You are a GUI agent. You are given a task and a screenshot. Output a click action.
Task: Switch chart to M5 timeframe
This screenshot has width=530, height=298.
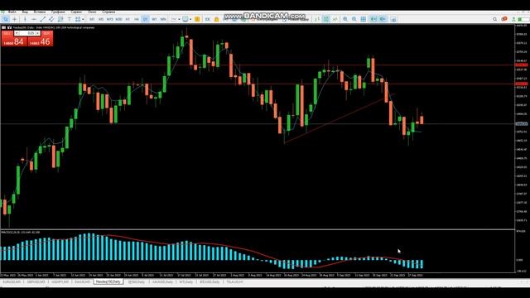click(101, 19)
